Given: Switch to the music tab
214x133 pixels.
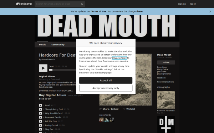Looking at the screenshot, I should [42, 45].
